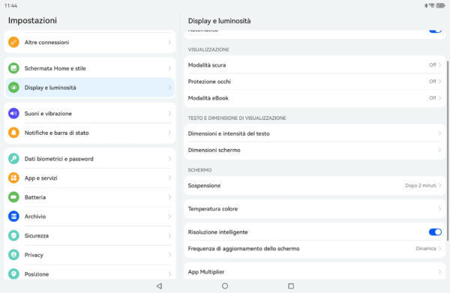Tap the Privacy icon

[13, 255]
